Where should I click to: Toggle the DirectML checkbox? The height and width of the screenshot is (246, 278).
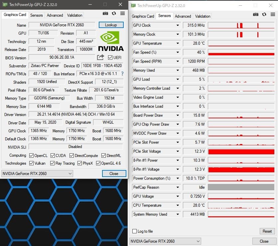coord(103,156)
